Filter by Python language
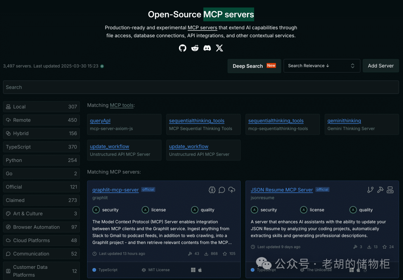 click(x=41, y=160)
